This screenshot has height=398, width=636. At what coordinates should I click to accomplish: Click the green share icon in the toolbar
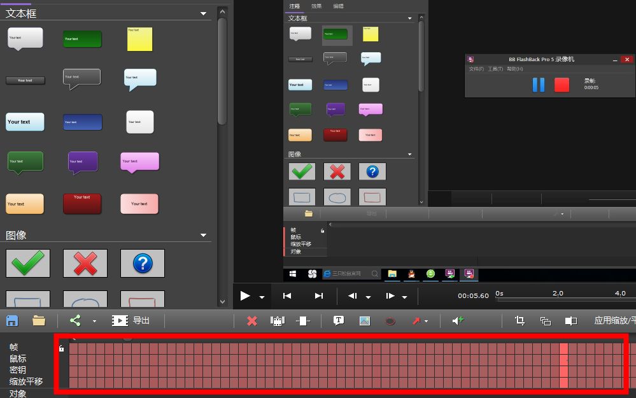(x=75, y=320)
